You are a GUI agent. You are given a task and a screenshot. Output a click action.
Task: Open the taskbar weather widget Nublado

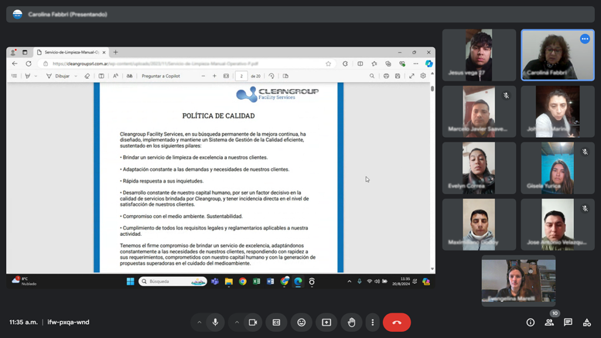point(25,281)
